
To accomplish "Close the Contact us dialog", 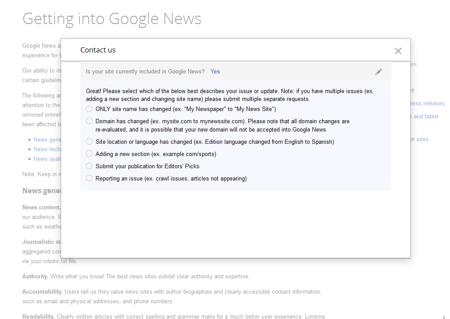I will (398, 51).
